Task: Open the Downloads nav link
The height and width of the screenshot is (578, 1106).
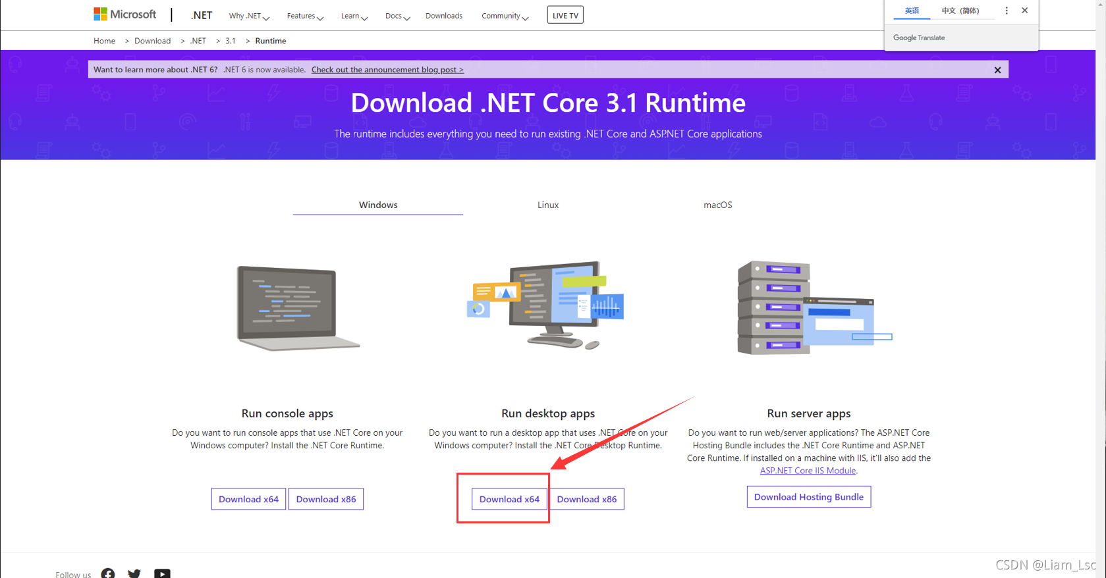Action: point(444,16)
